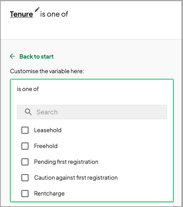Open the underlined Tenure variable link

coord(21,14)
